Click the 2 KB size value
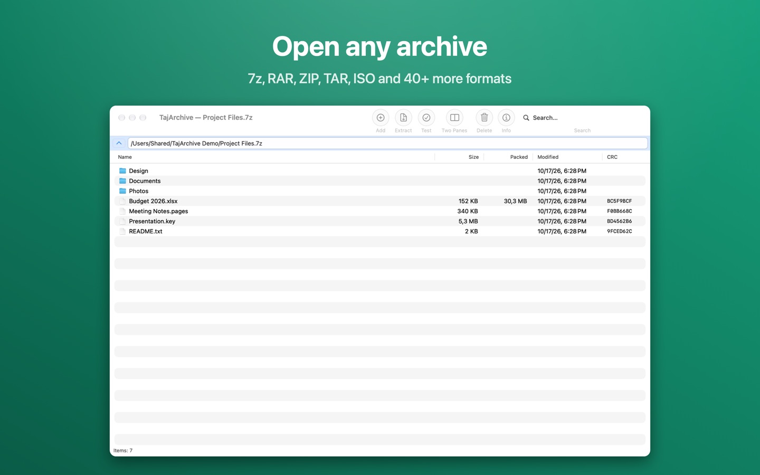Screen dimensions: 760x475 pos(471,231)
